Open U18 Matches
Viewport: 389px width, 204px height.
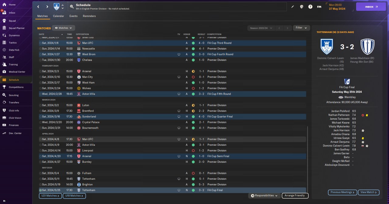[74, 196]
